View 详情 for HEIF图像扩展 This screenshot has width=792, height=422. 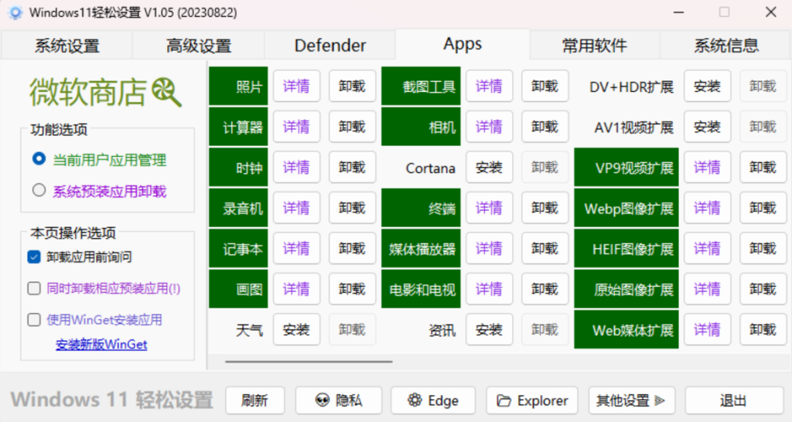click(x=707, y=248)
